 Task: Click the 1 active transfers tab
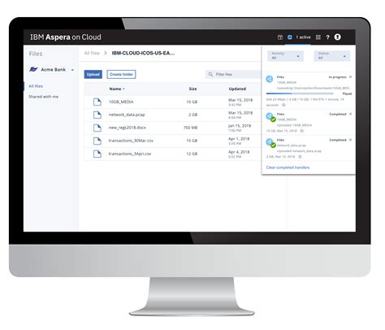tap(303, 37)
